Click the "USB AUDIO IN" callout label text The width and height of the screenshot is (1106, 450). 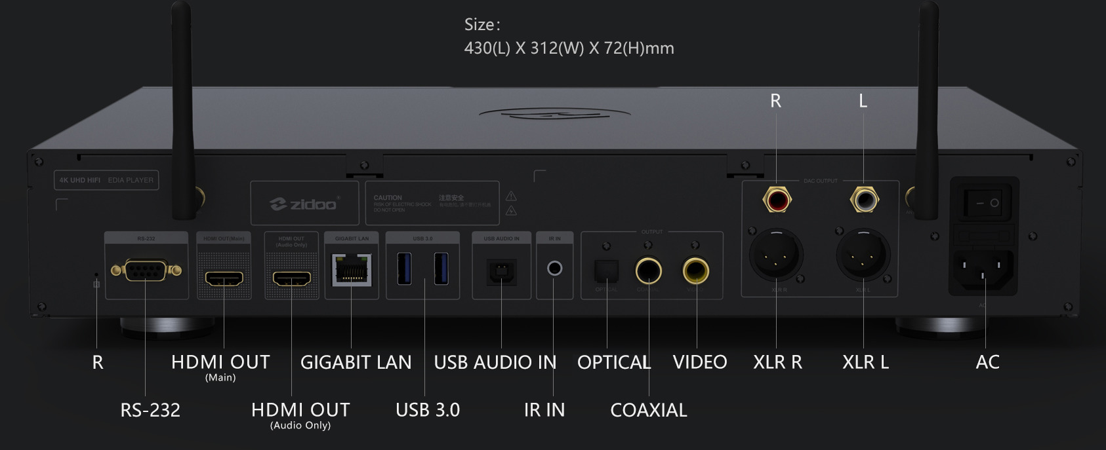(x=495, y=362)
